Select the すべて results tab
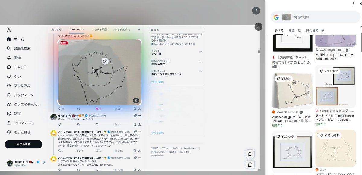The width and height of the screenshot is (362, 175). [279, 30]
